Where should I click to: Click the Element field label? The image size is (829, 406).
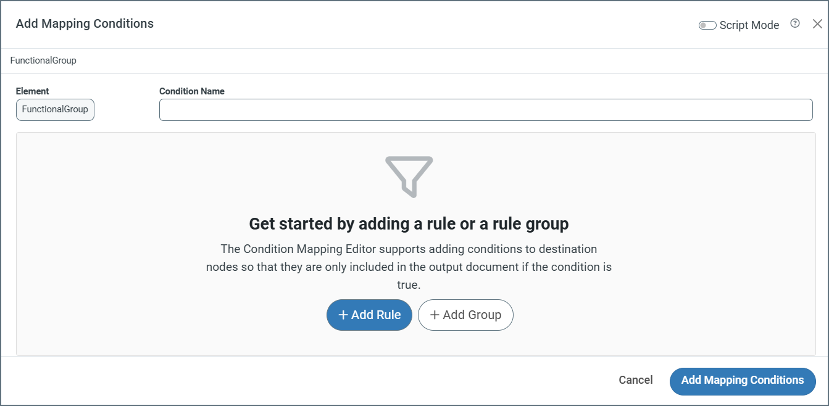pos(32,91)
